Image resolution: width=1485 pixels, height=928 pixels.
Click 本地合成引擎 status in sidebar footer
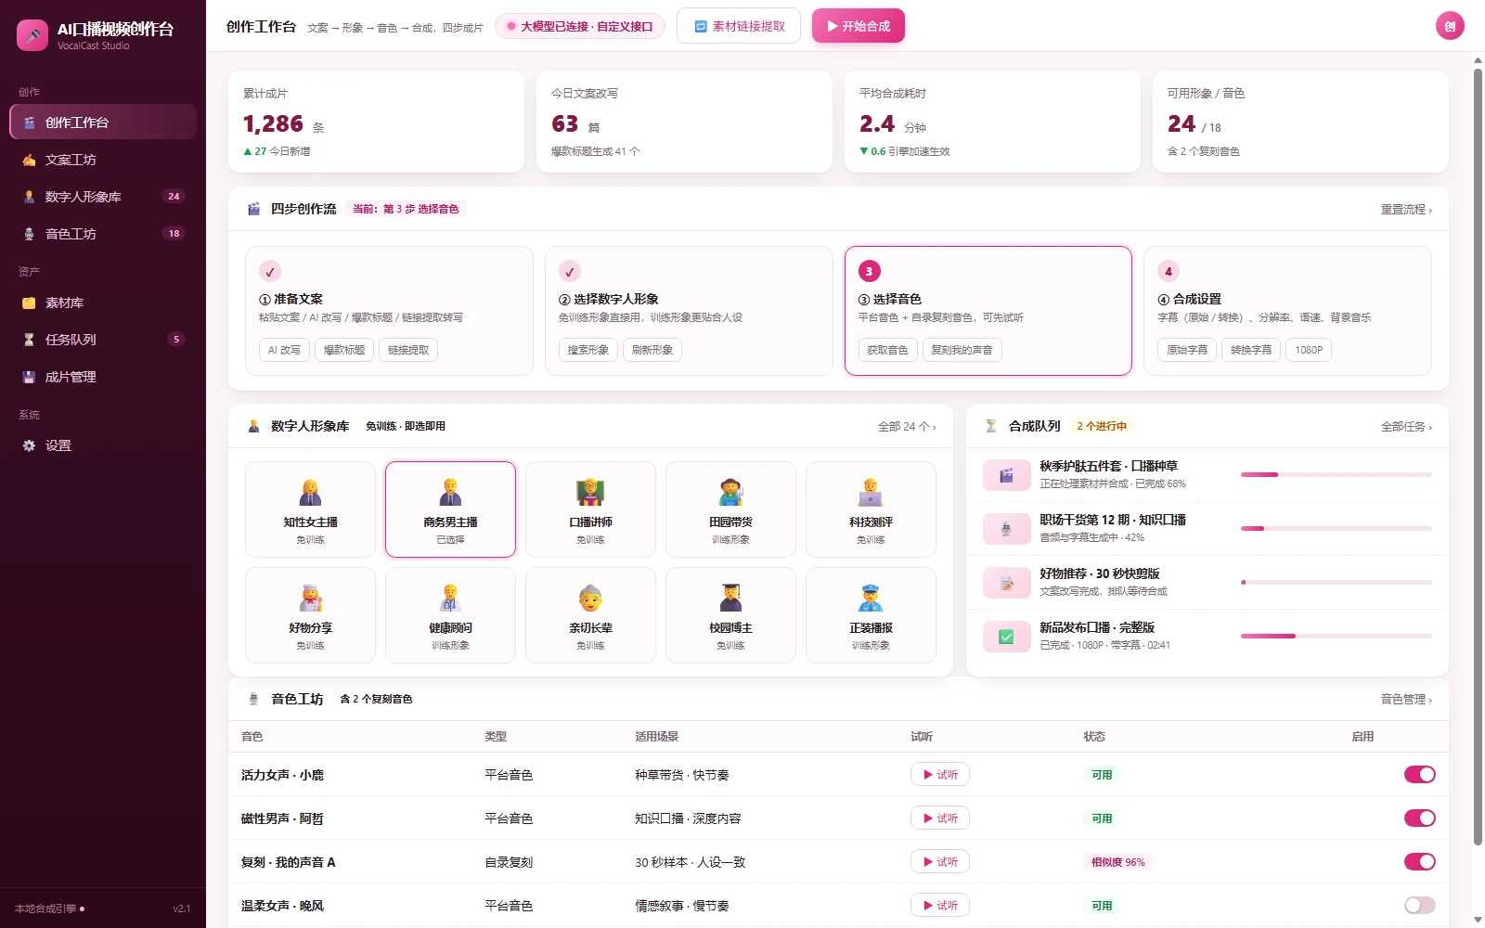click(50, 909)
